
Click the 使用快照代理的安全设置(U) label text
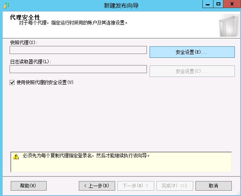[44, 82]
